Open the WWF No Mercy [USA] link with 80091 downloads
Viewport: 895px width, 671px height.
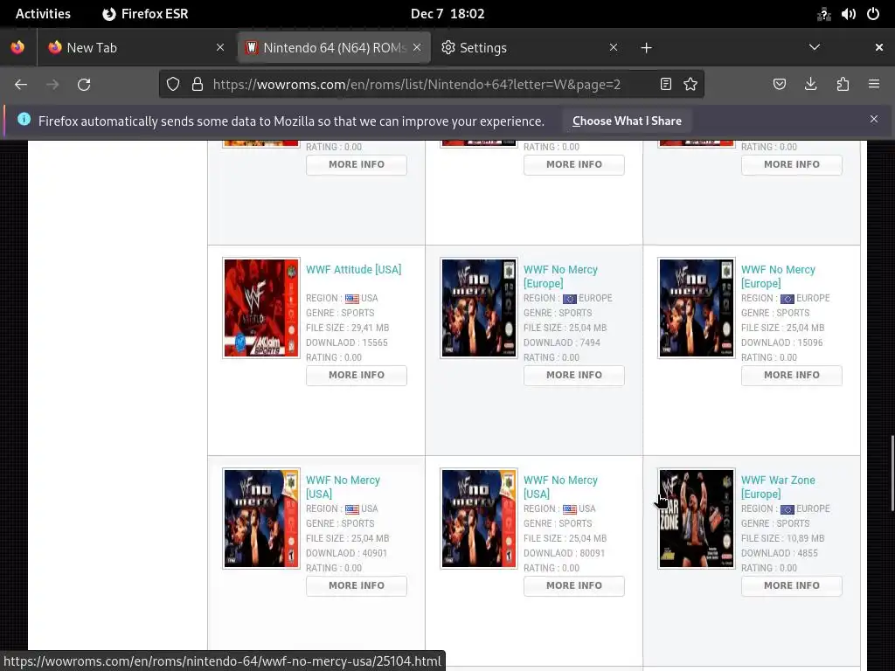[x=560, y=487]
